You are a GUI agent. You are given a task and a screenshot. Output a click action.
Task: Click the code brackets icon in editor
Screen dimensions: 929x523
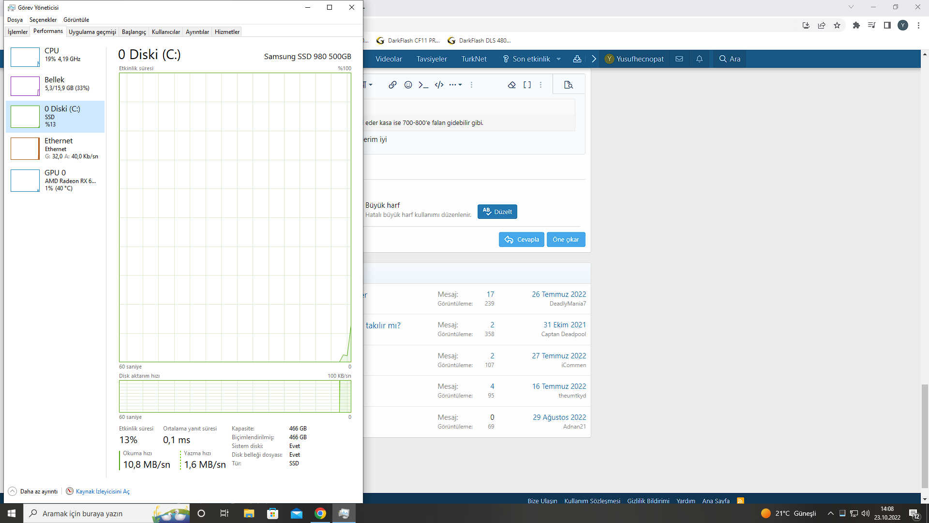[x=439, y=85]
